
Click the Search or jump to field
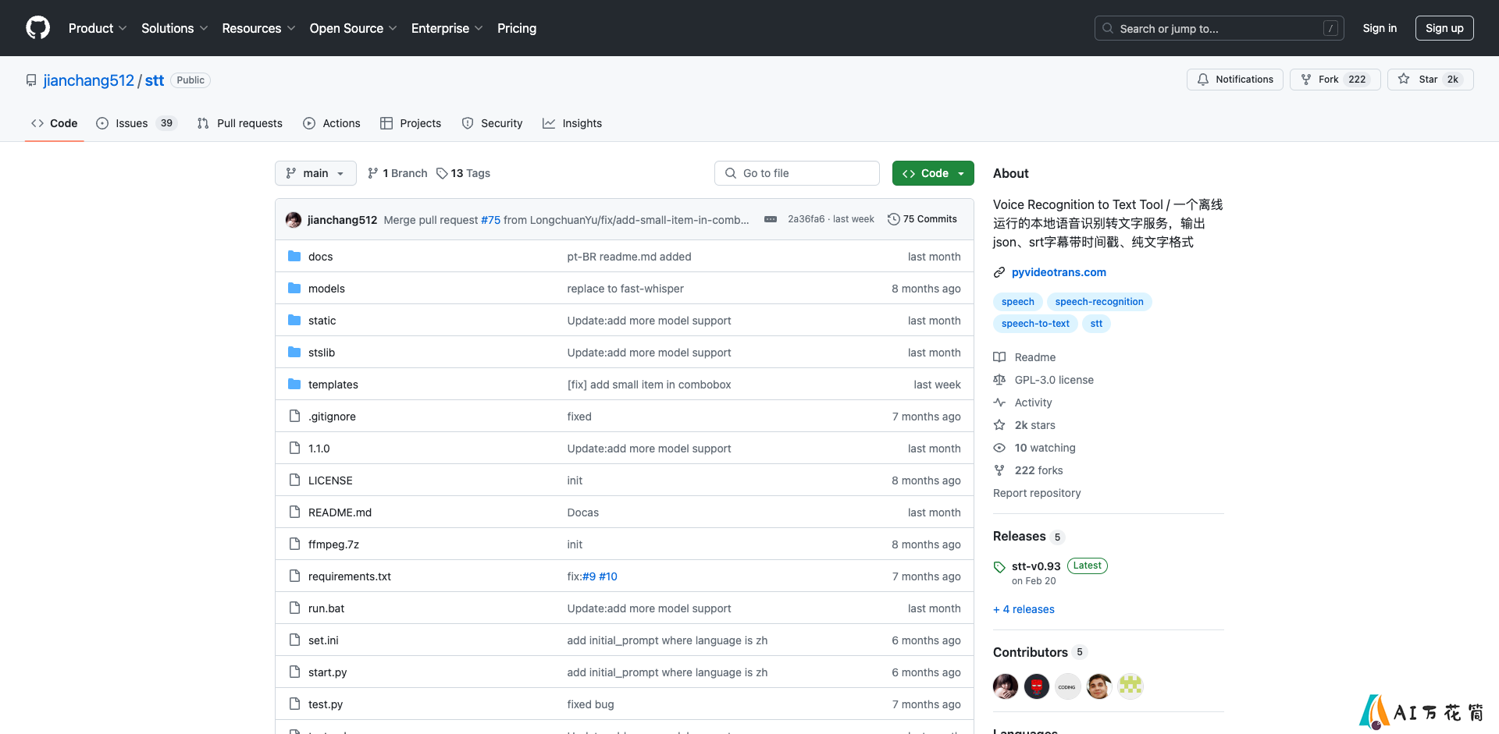1219,28
